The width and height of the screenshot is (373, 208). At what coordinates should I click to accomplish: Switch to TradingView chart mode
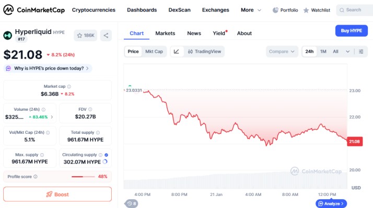[x=204, y=51]
